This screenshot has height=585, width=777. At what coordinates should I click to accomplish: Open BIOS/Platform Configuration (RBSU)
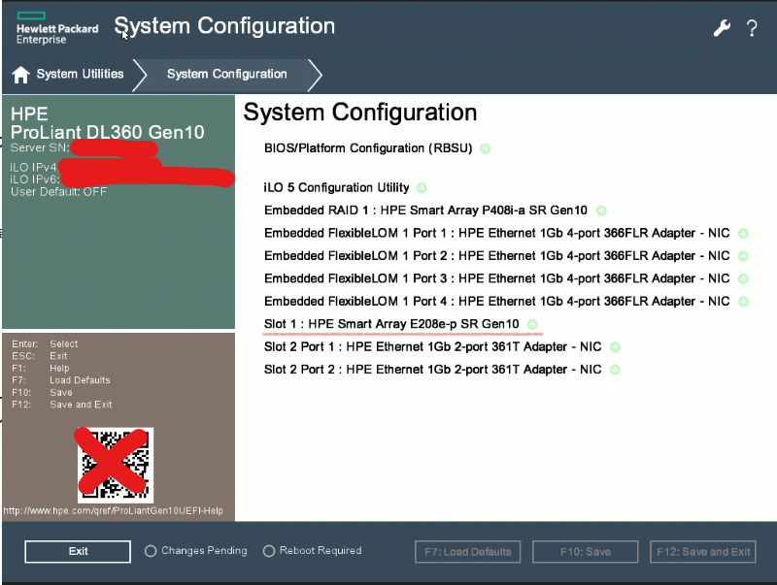(368, 148)
